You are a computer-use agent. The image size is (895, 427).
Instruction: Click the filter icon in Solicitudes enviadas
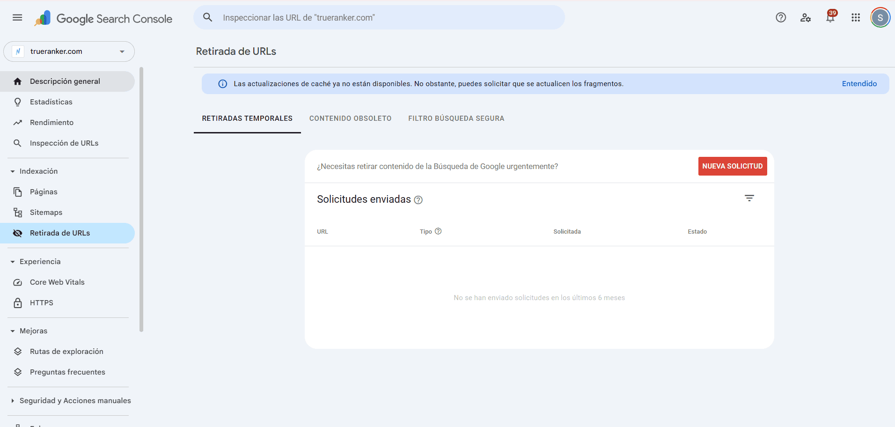[749, 199]
